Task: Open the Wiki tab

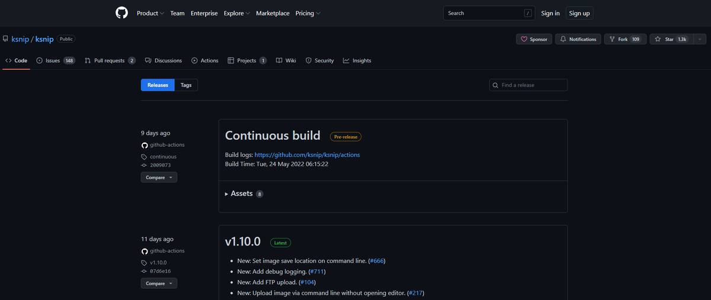Action: tap(286, 60)
